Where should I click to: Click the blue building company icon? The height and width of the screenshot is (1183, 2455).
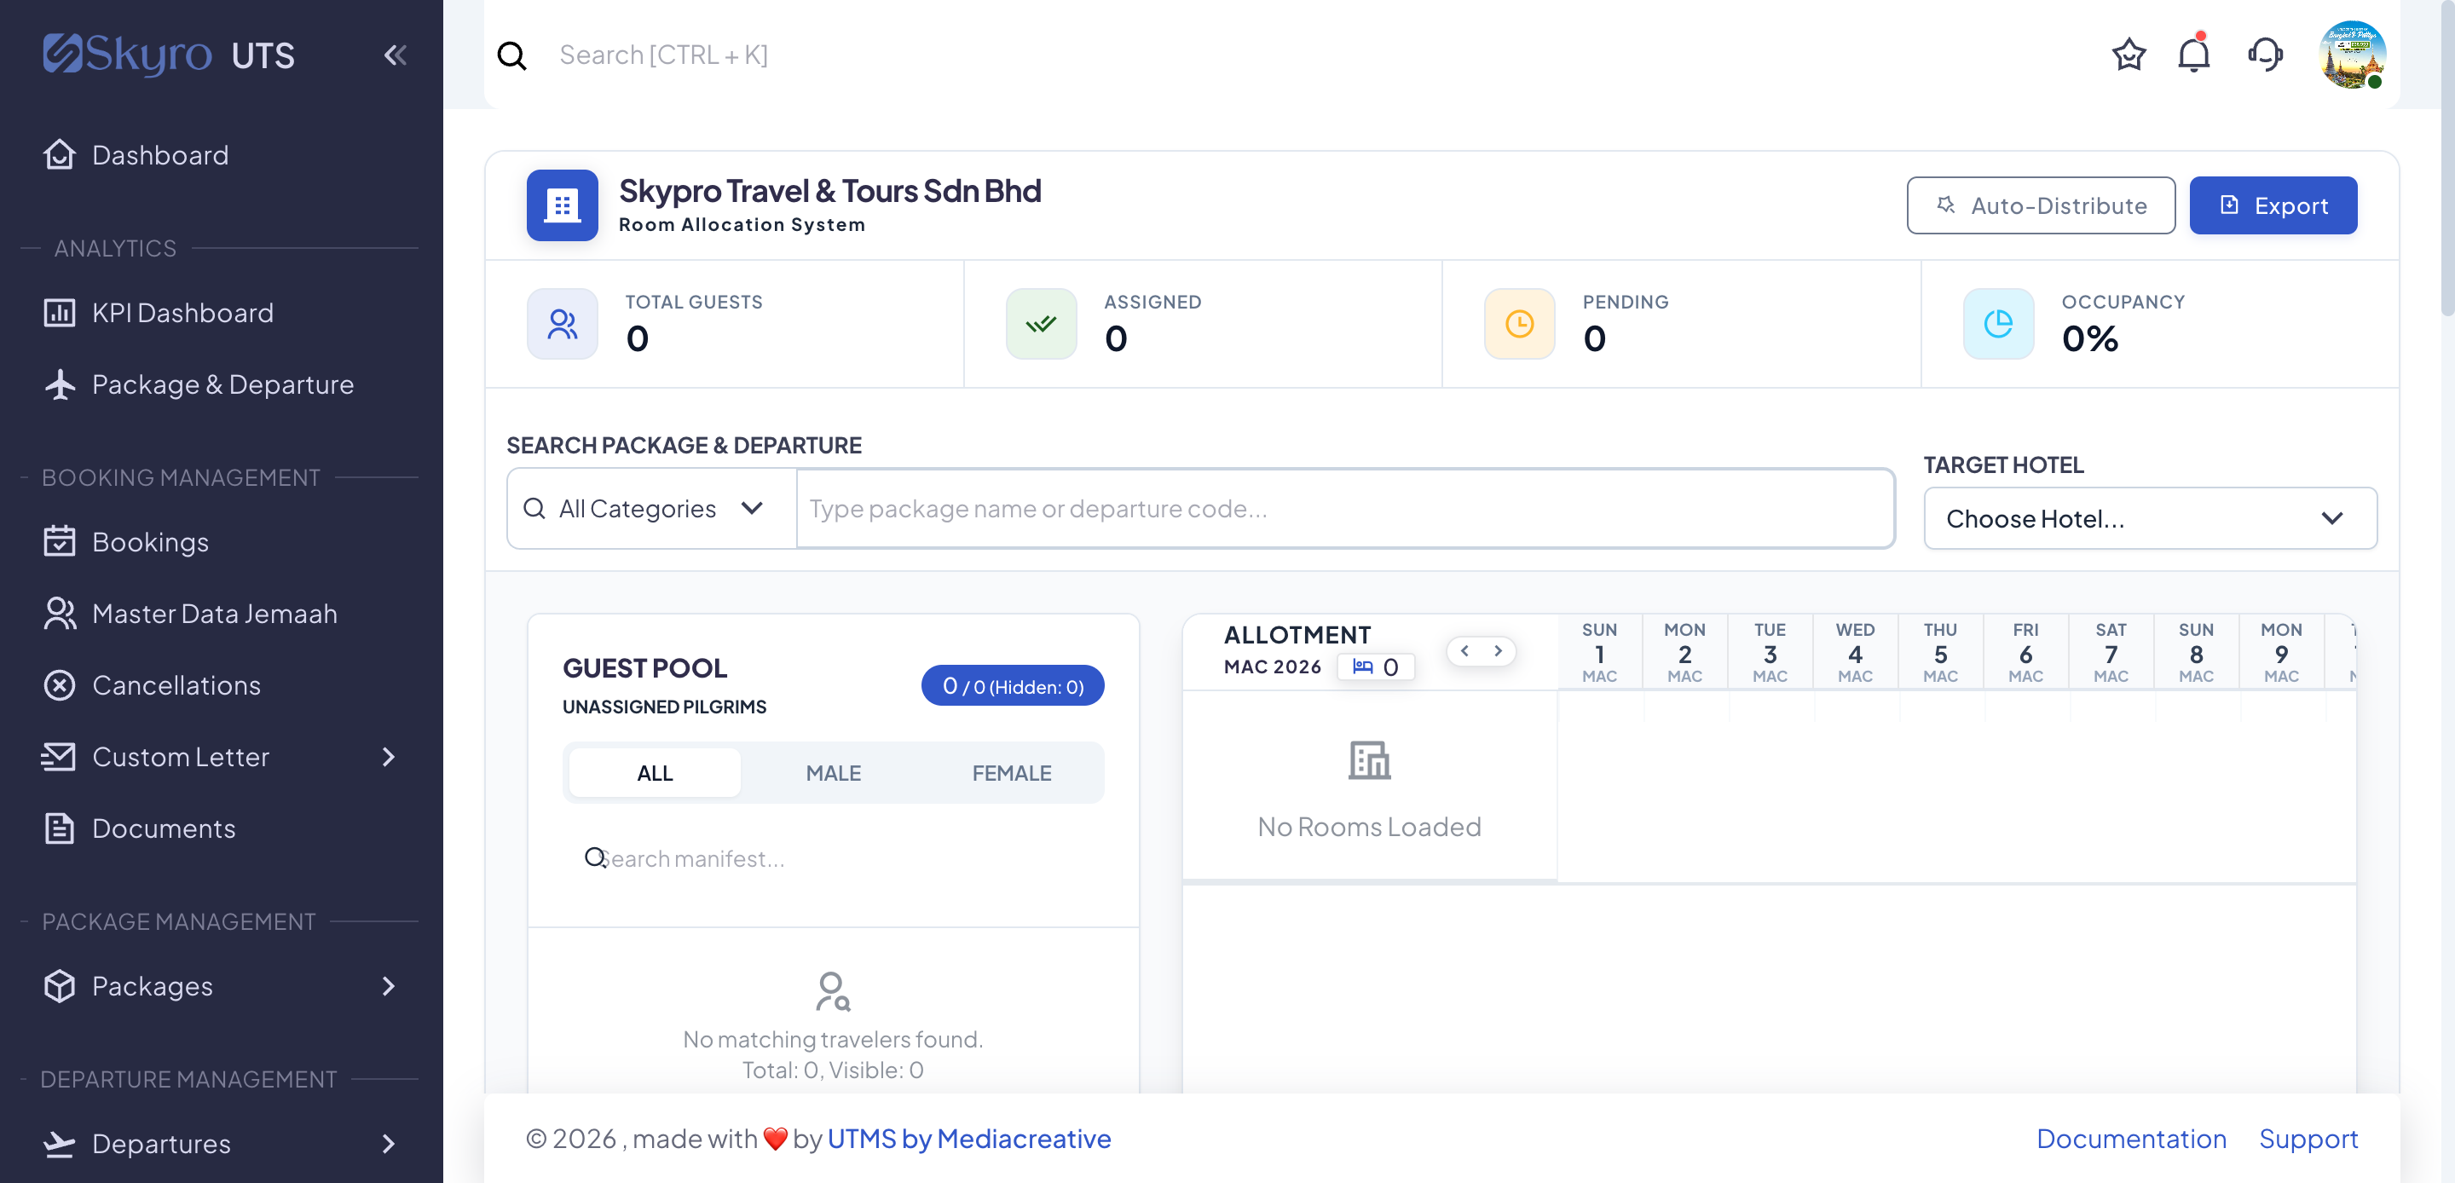point(563,205)
